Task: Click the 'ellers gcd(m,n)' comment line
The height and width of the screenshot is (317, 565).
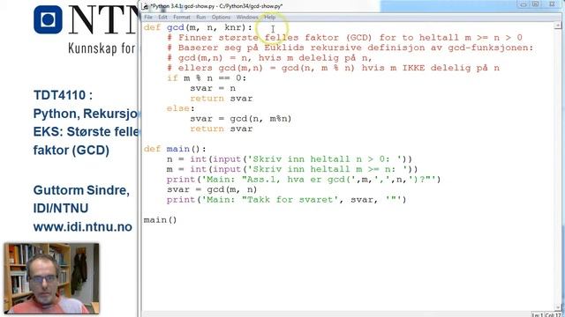Action: [x=333, y=68]
